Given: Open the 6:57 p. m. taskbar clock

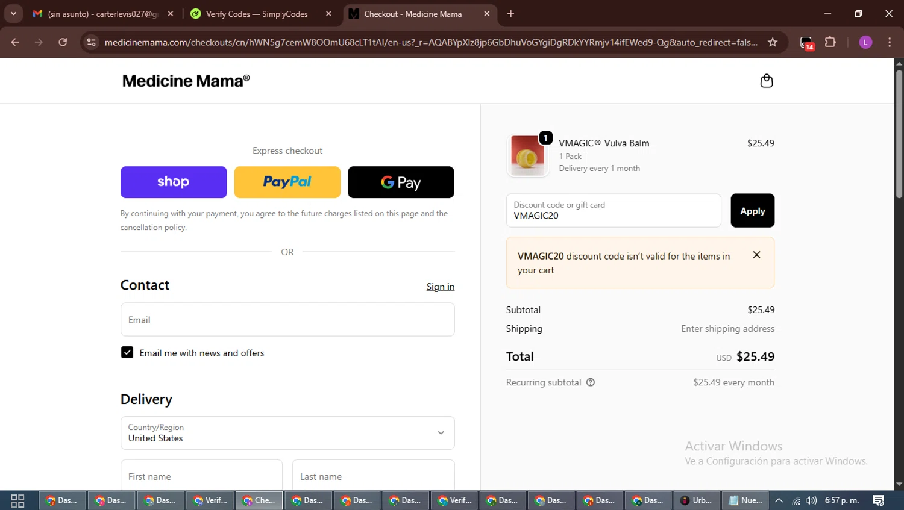Looking at the screenshot, I should (842, 500).
